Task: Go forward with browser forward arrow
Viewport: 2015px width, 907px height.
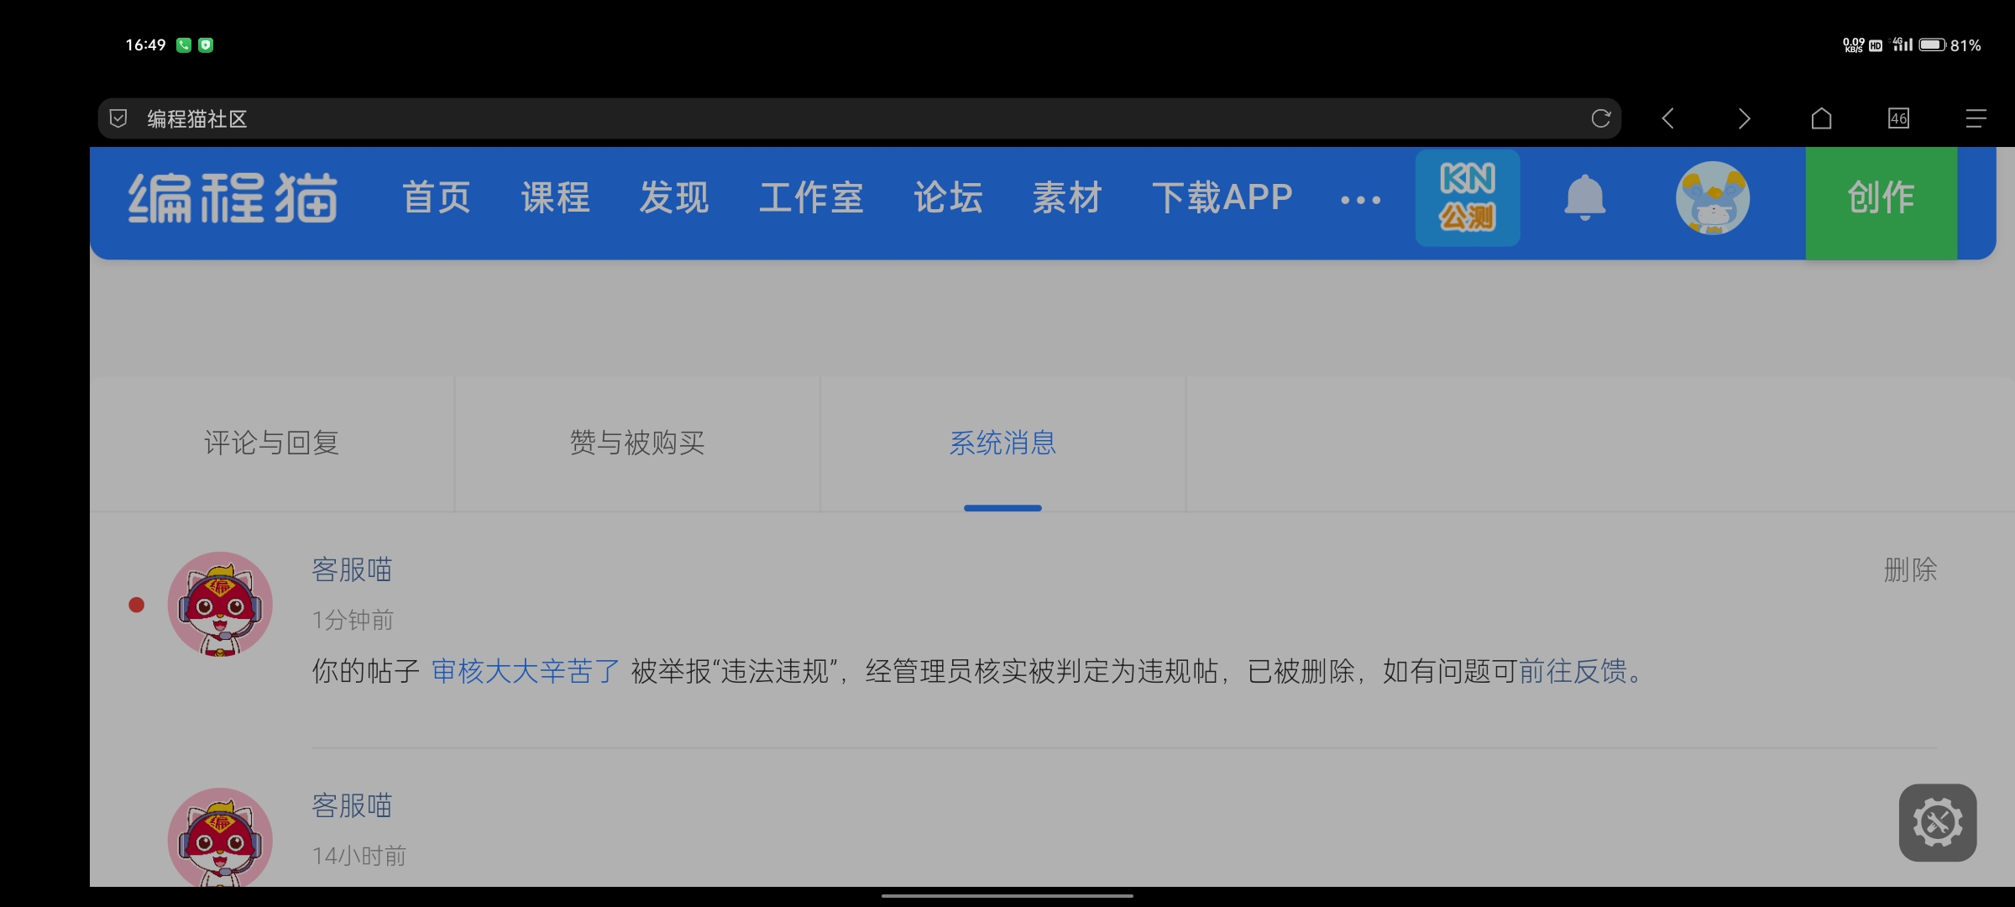Action: point(1744,118)
